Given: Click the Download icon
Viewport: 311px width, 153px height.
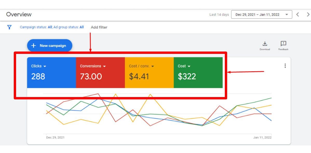Looking at the screenshot, I should click(x=265, y=44).
